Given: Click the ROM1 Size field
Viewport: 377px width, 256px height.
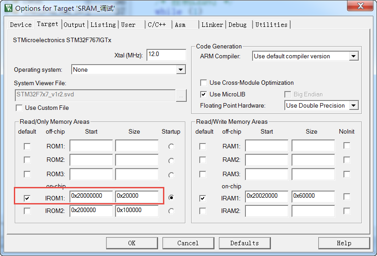Looking at the screenshot, I should pyautogui.click(x=137, y=146).
